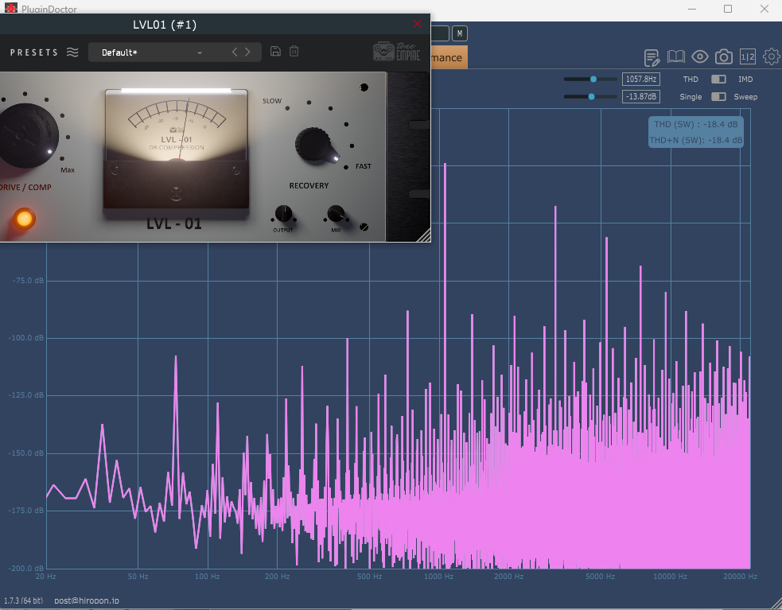Save the preset with the disk icon
782x610 pixels.
(275, 51)
